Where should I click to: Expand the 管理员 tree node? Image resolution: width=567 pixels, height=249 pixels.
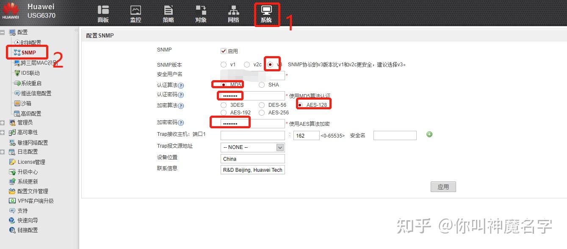coord(3,122)
